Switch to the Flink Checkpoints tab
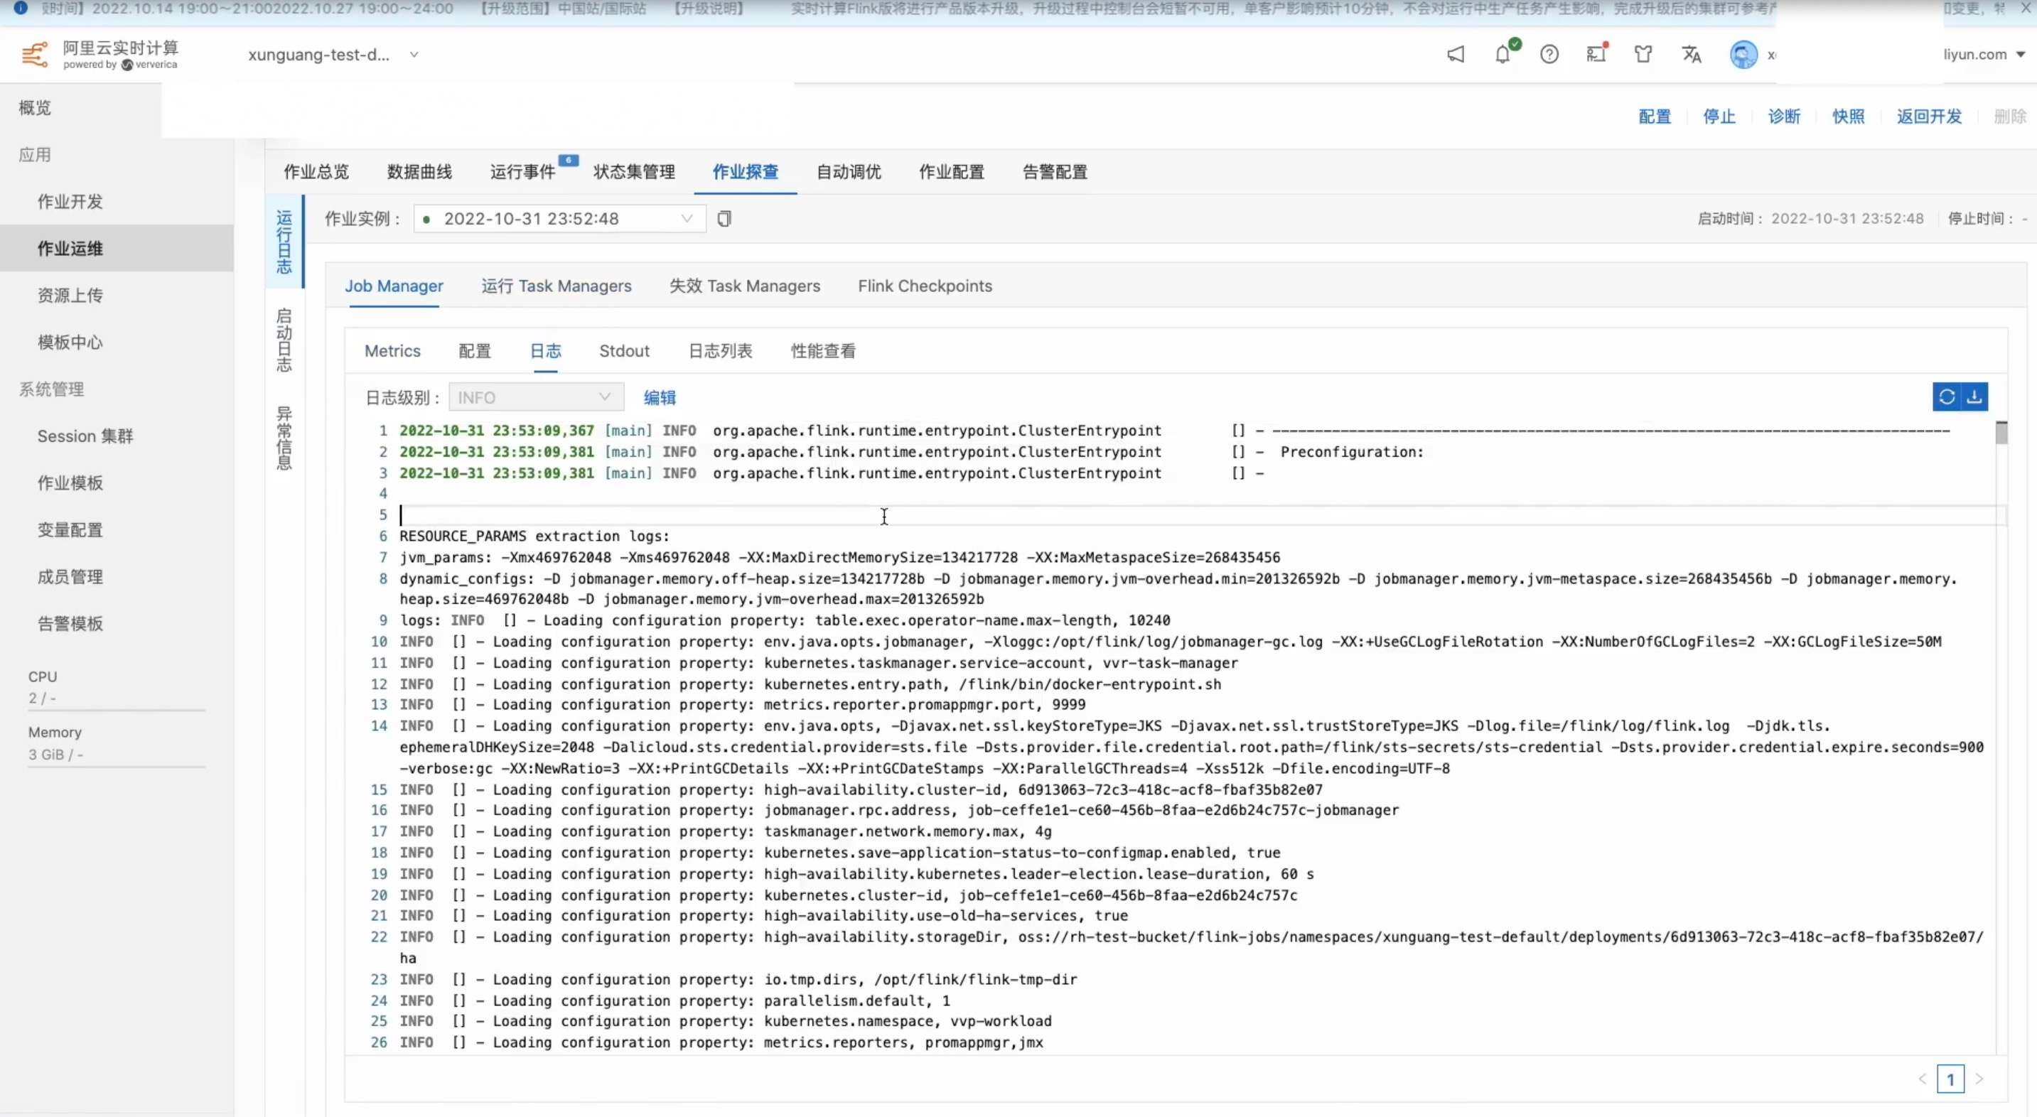 click(x=925, y=286)
